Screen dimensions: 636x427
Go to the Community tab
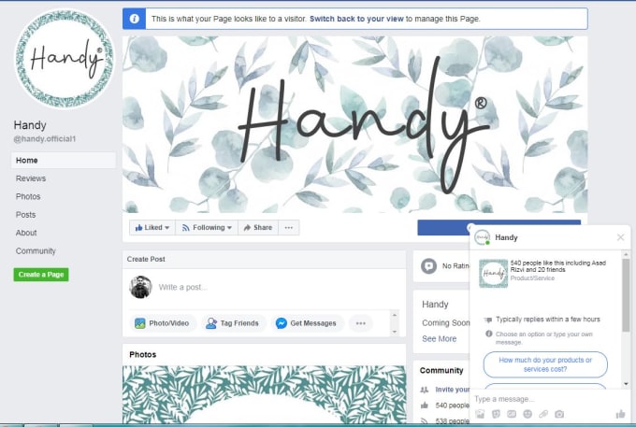[36, 250]
